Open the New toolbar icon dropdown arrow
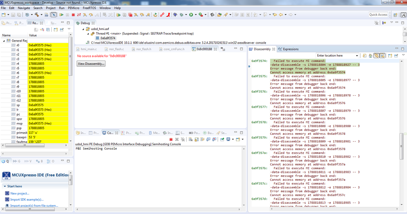The width and height of the screenshot is (407, 214). tap(8, 15)
